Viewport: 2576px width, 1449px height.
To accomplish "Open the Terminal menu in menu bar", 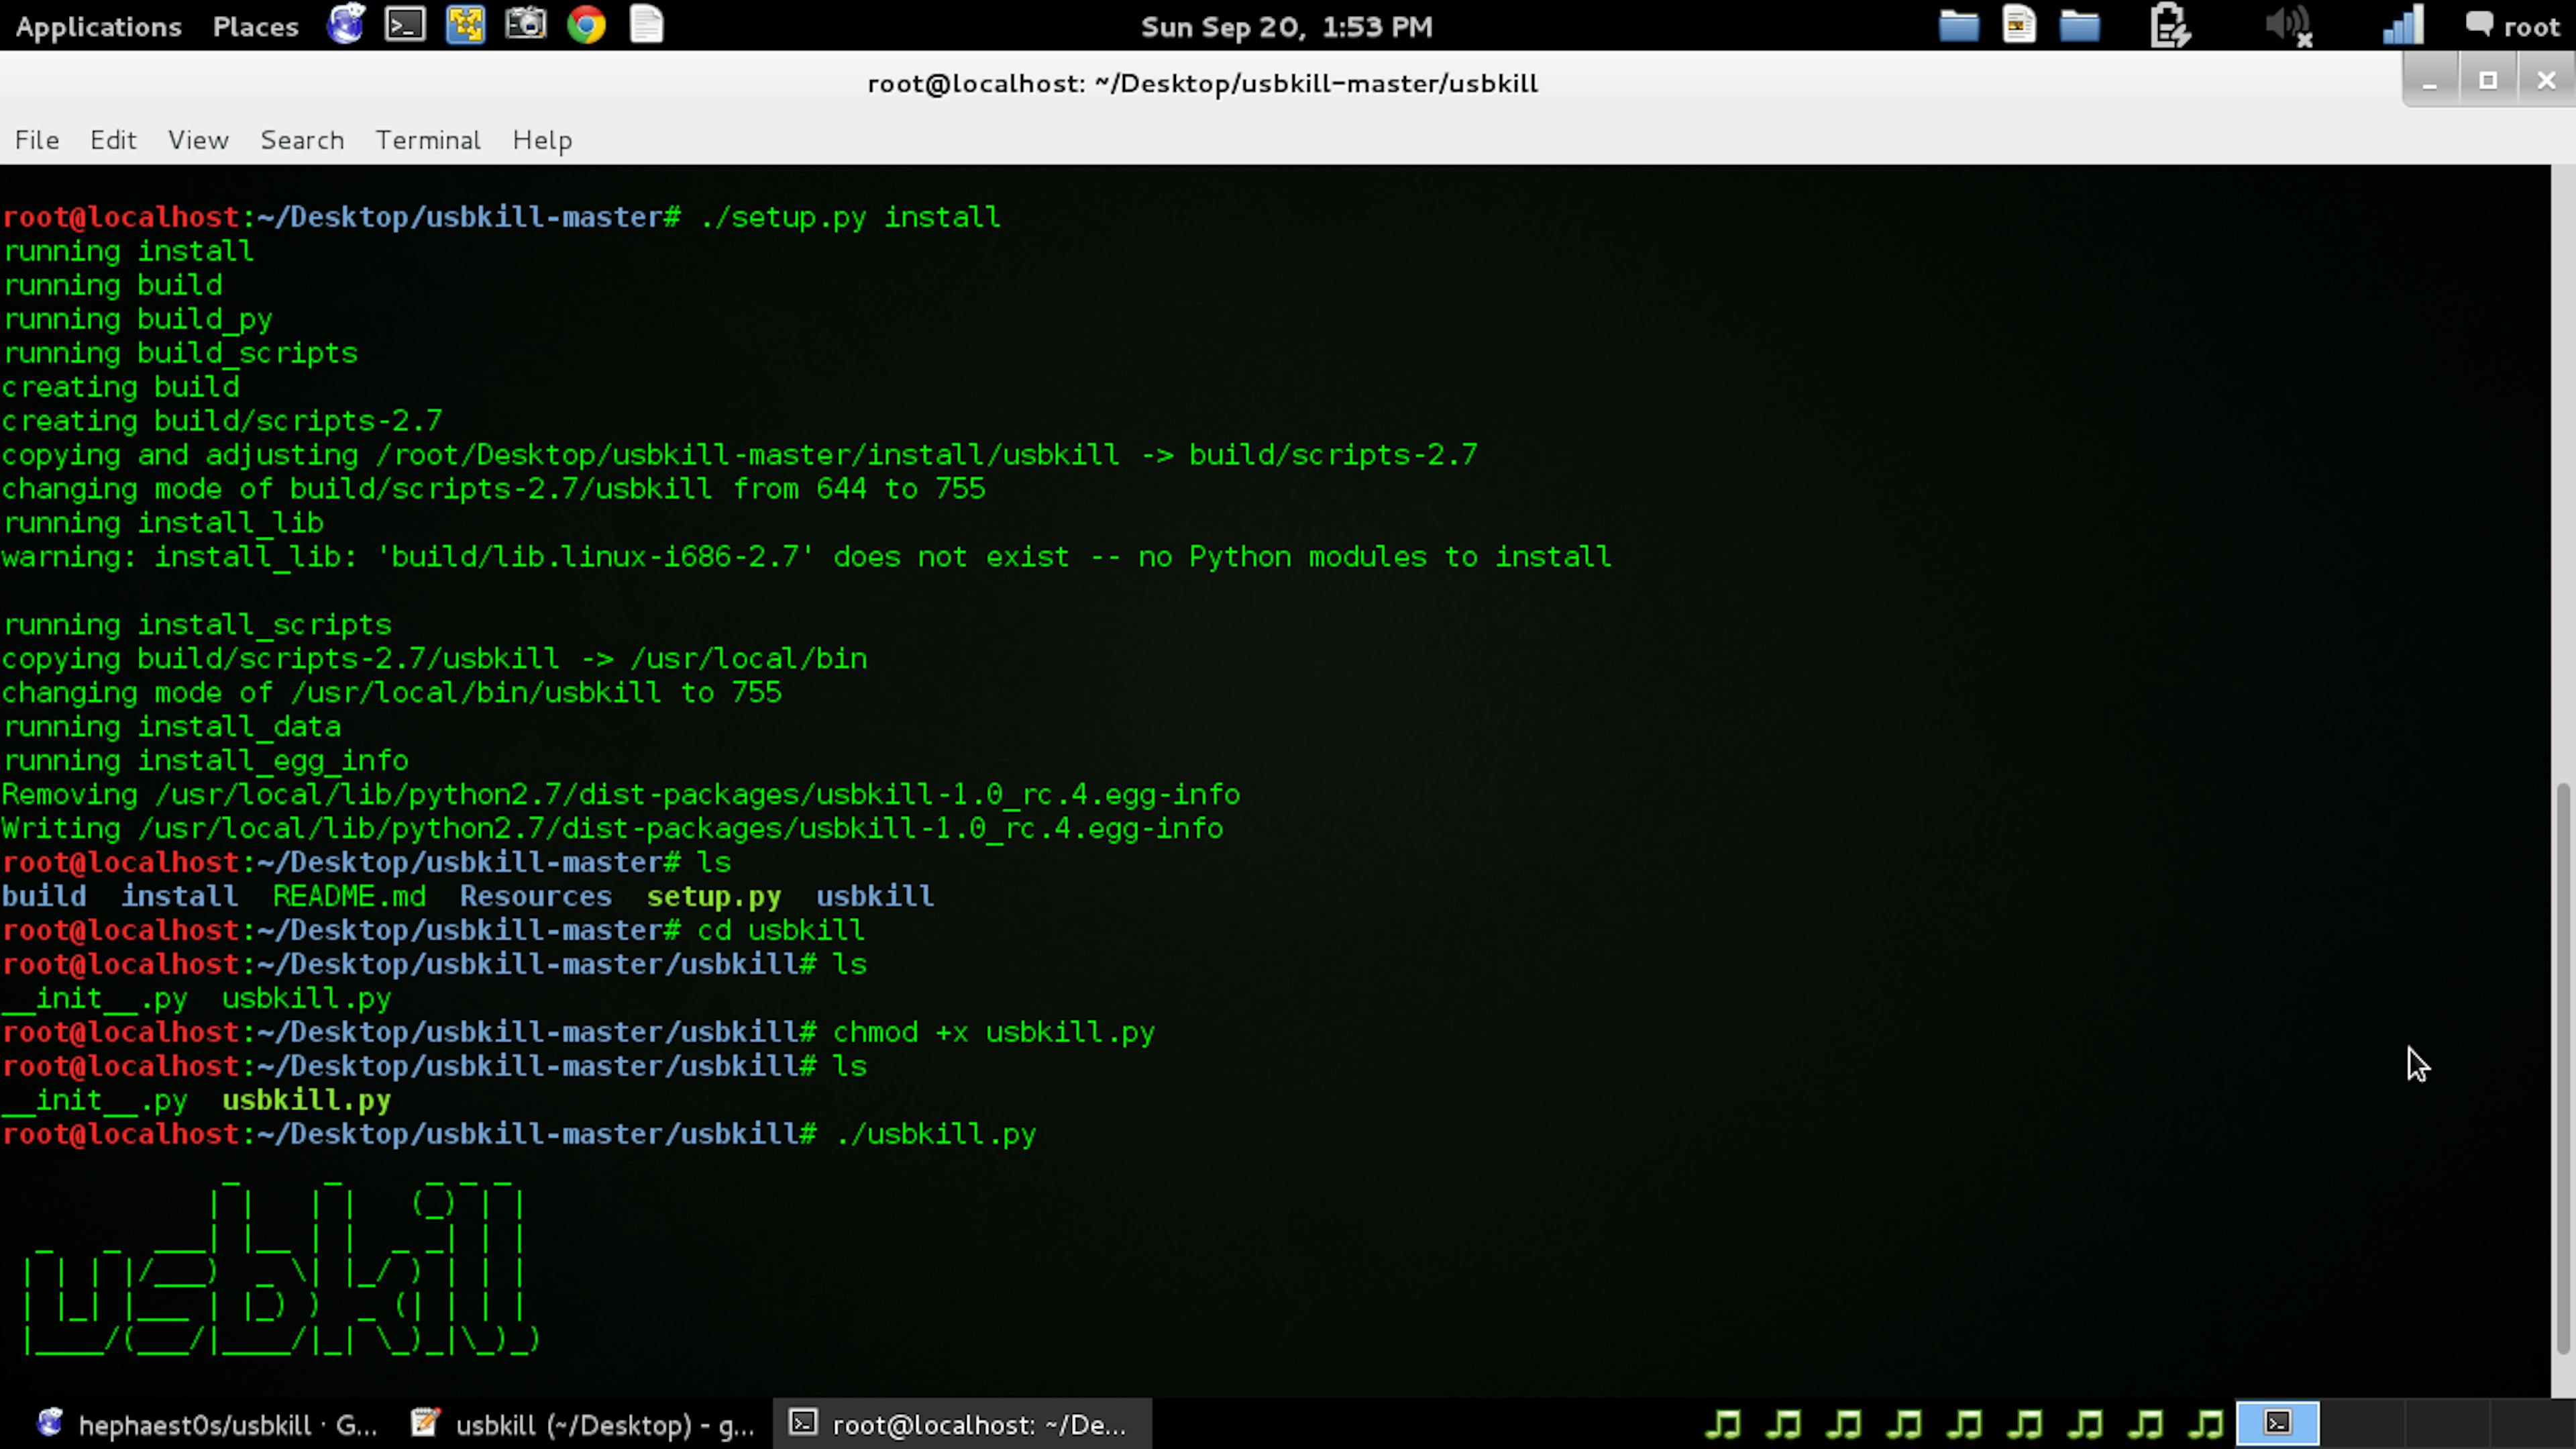I will coord(427,140).
